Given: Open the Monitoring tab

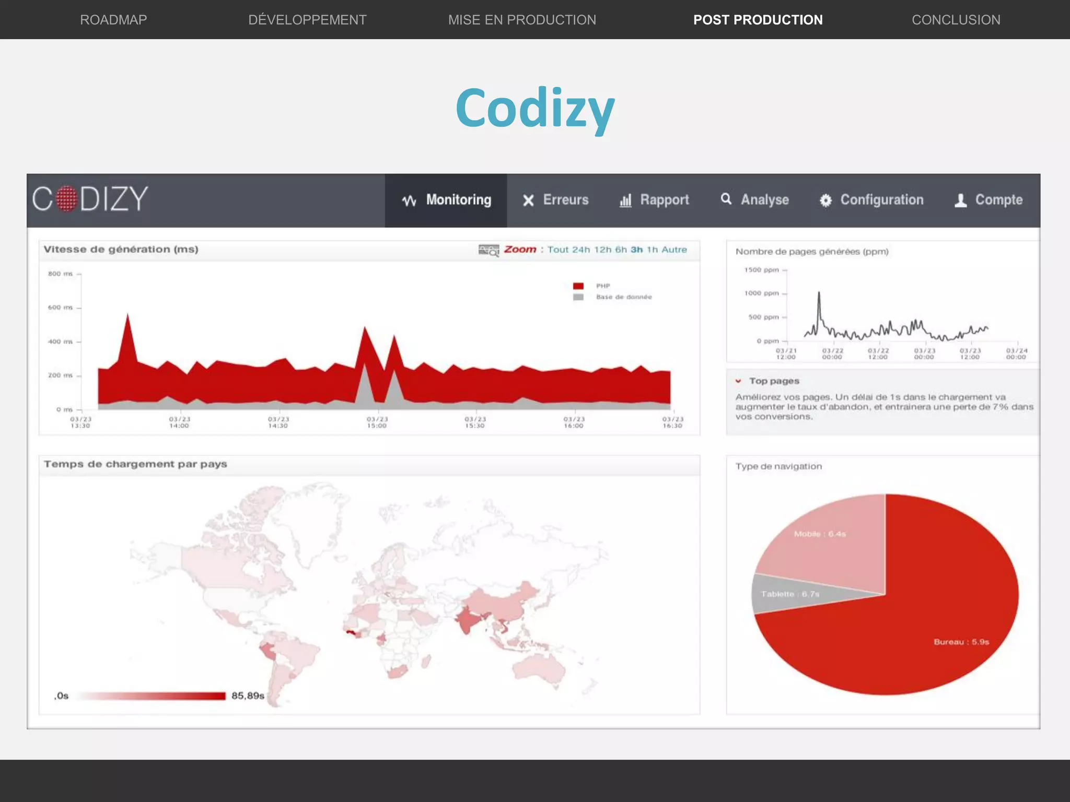Looking at the screenshot, I should [446, 200].
